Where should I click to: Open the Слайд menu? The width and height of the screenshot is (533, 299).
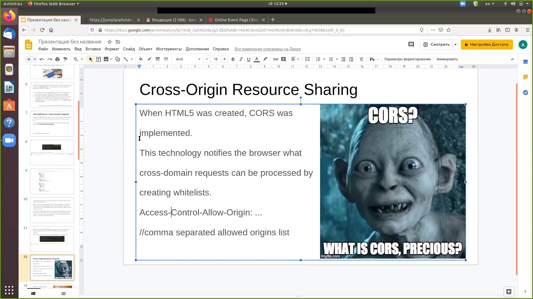[129, 49]
